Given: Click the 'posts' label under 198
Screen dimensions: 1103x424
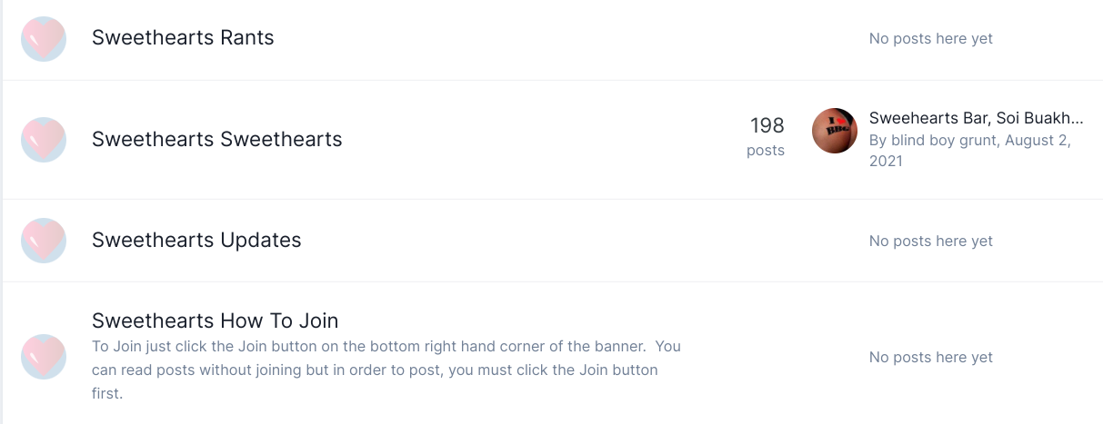Looking at the screenshot, I should (x=766, y=151).
